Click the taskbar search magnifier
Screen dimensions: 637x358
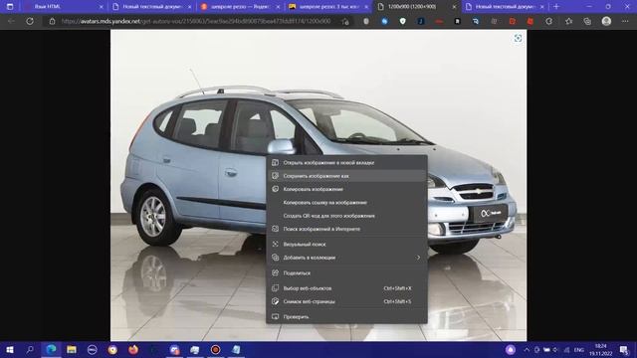[x=30, y=349]
